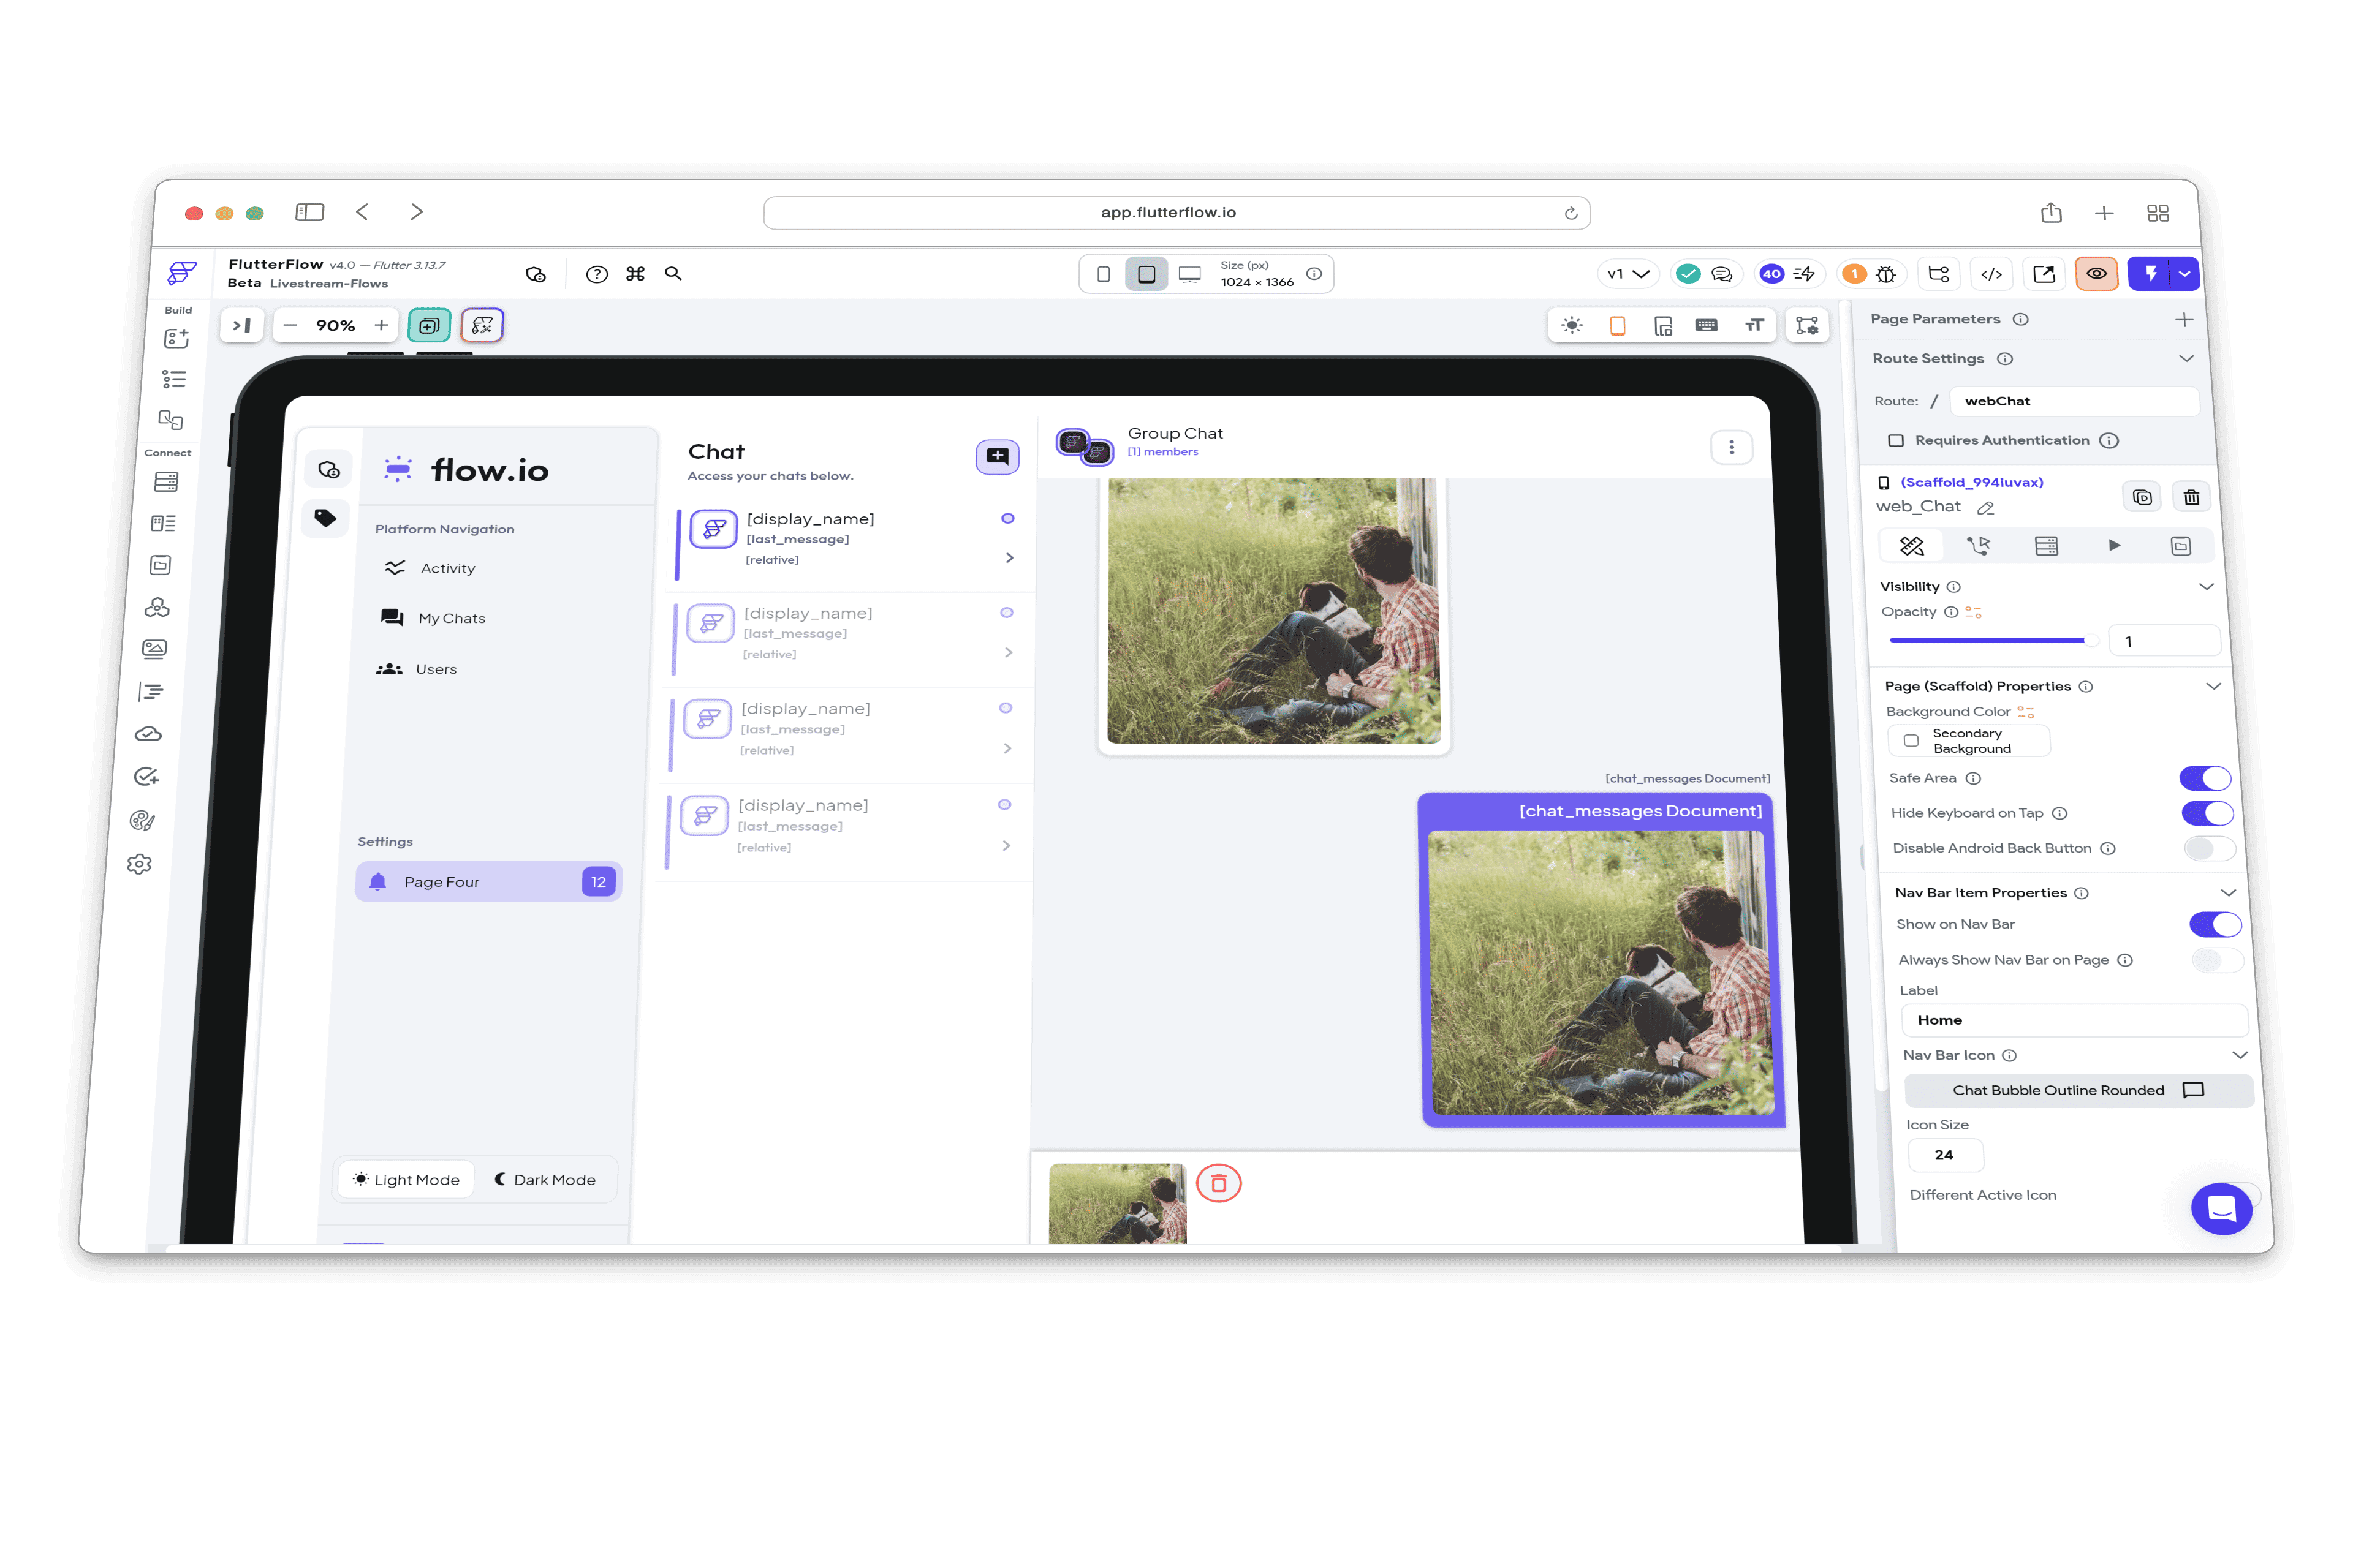
Task: Open the View Code icon
Action: coord(1991,274)
